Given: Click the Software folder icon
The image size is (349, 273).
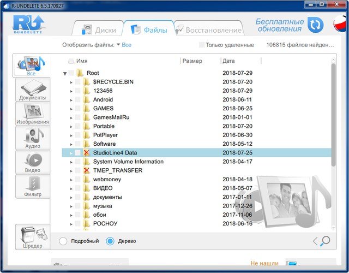Looking at the screenshot, I should (x=86, y=144).
